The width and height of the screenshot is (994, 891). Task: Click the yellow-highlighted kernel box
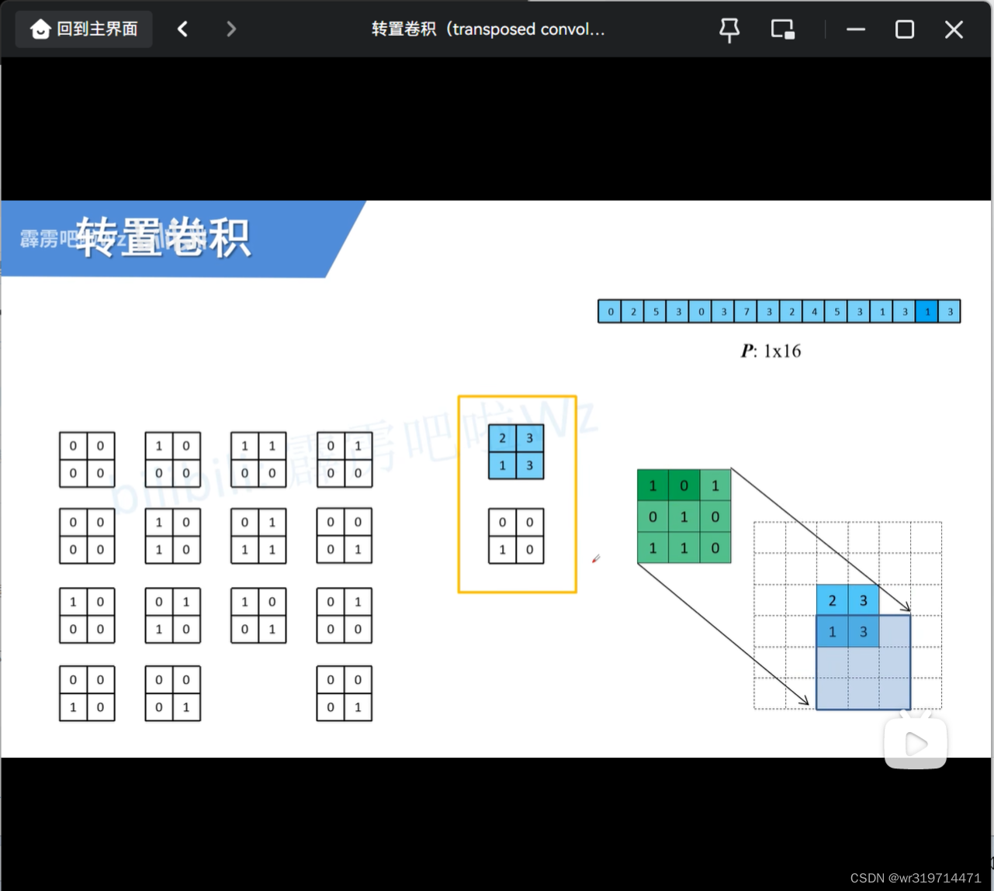tap(516, 493)
